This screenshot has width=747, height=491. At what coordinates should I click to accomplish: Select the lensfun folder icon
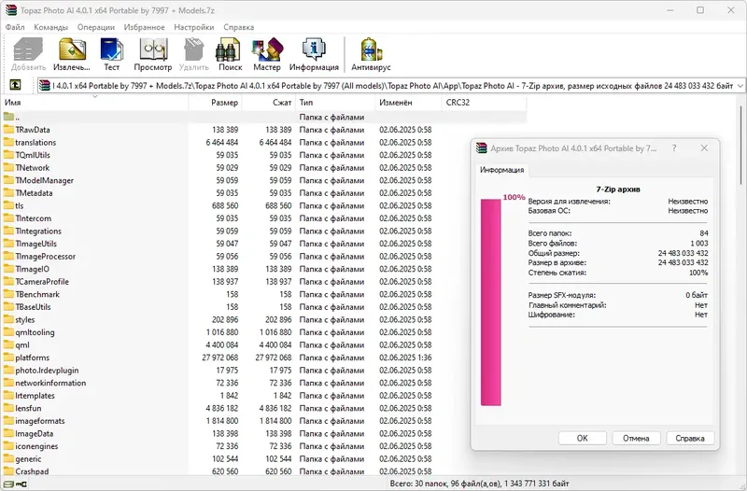[x=8, y=408]
